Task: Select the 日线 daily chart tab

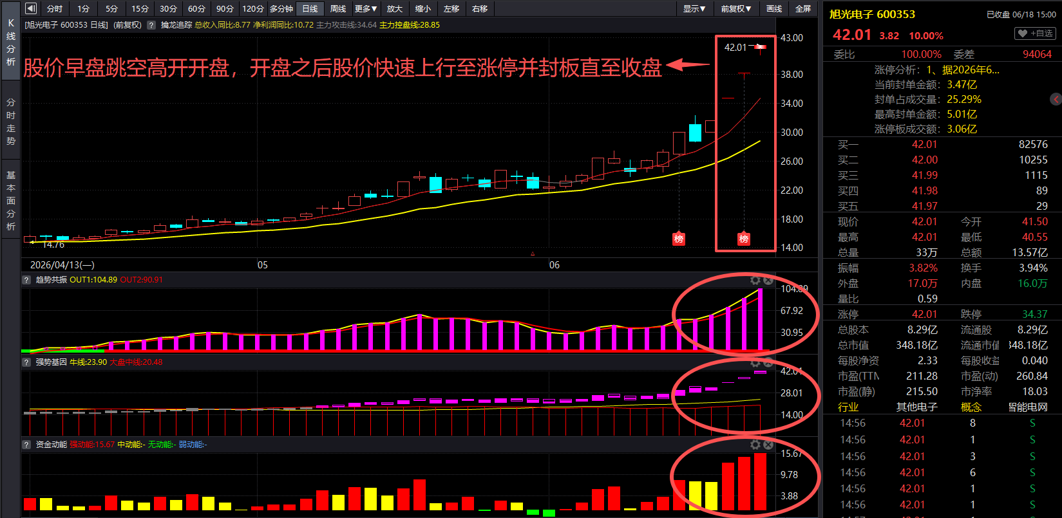Action: pos(310,8)
